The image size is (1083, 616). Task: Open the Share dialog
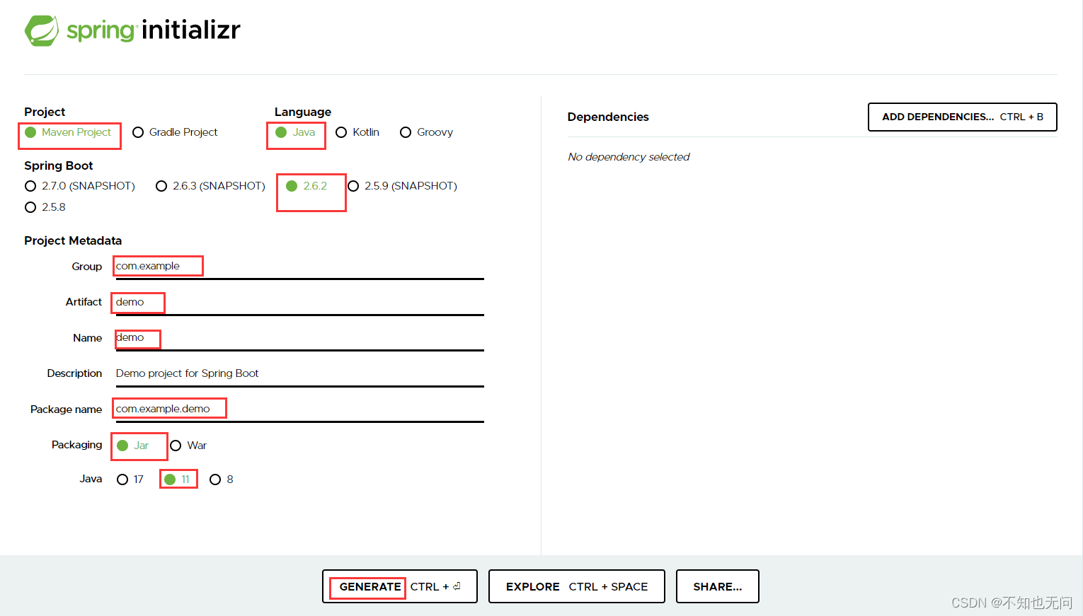pos(718,586)
